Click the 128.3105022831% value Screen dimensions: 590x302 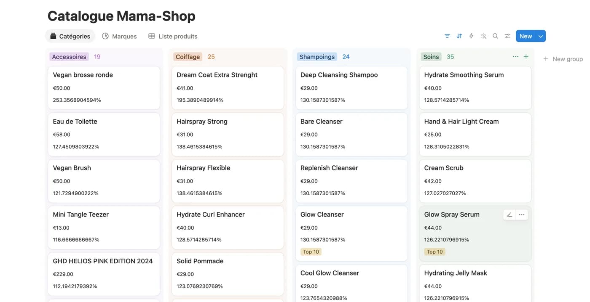pos(447,147)
